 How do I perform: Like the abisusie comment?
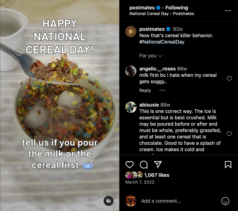click(229, 134)
